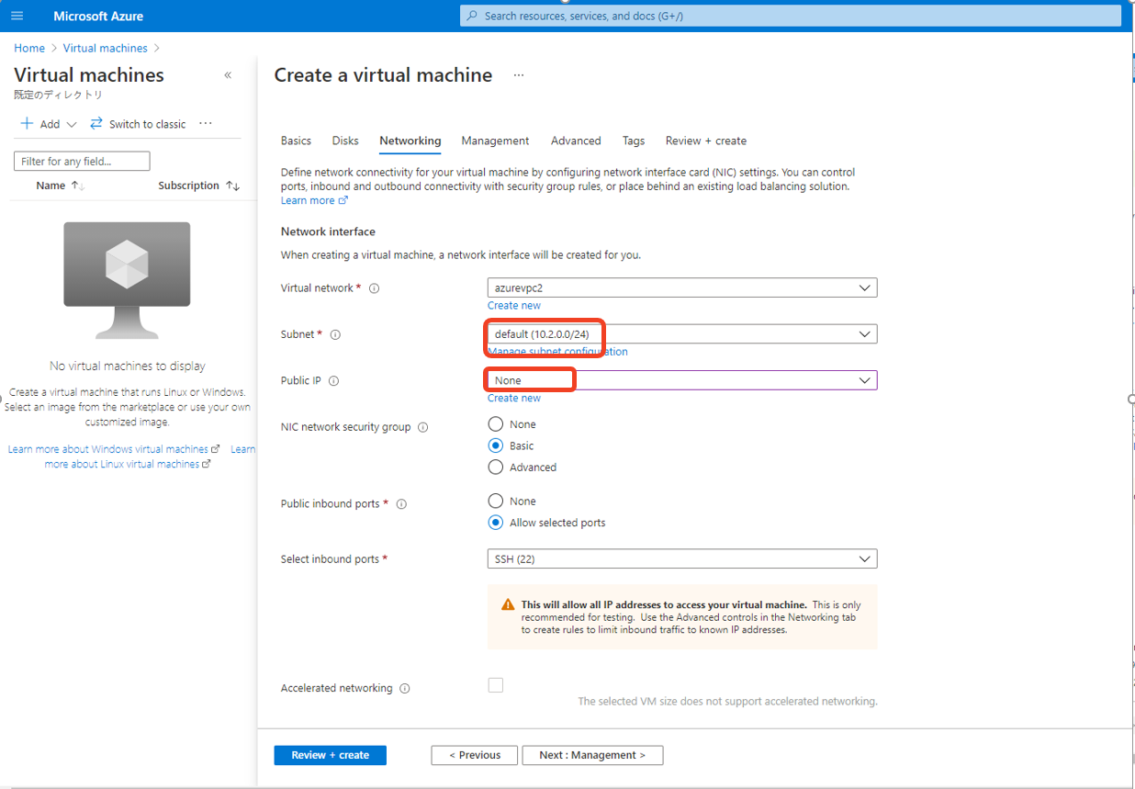1135x789 pixels.
Task: Click in the Filter for any field box
Action: tap(82, 162)
